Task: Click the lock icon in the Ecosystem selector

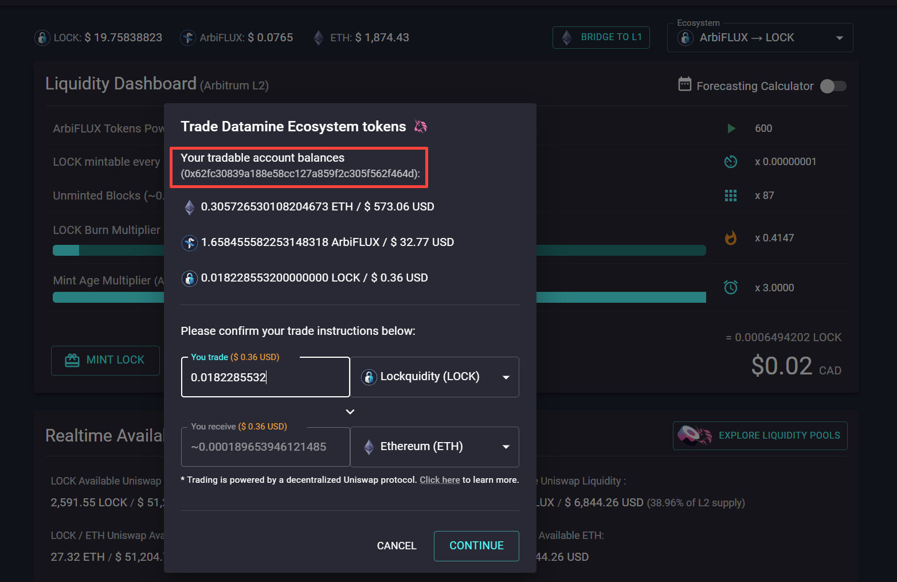Action: click(686, 38)
